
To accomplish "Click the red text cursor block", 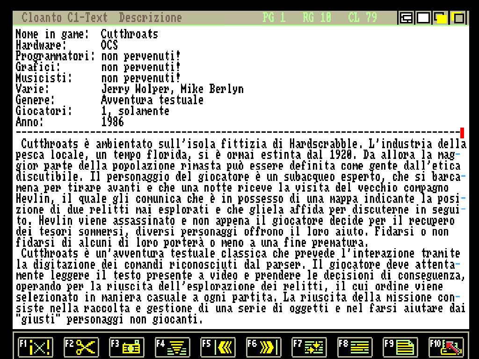I will (462, 133).
